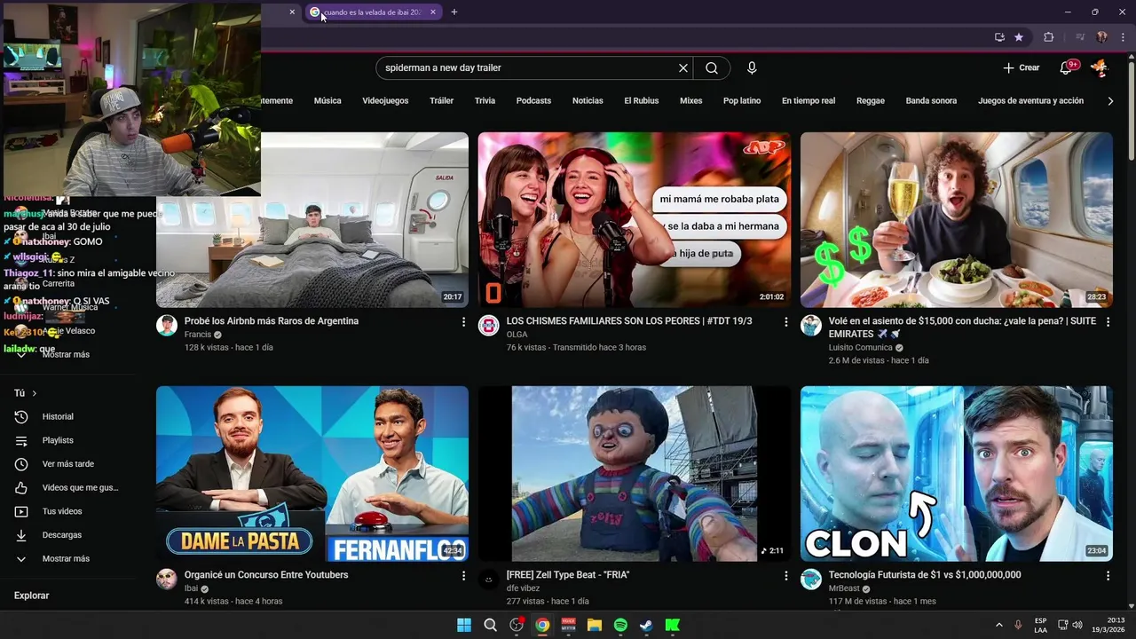This screenshot has width=1136, height=639.
Task: Open the Ibai channel avatar
Action: tap(167, 579)
